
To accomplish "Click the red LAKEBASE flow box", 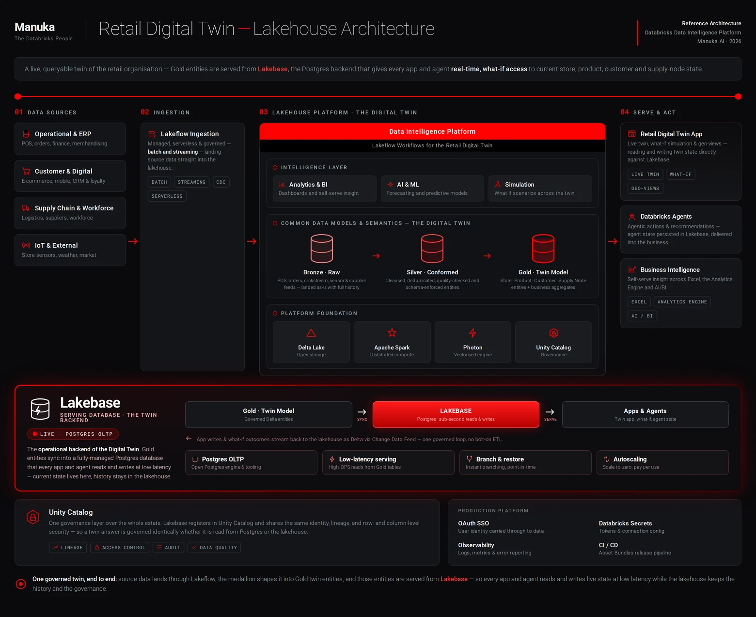I will pos(456,415).
